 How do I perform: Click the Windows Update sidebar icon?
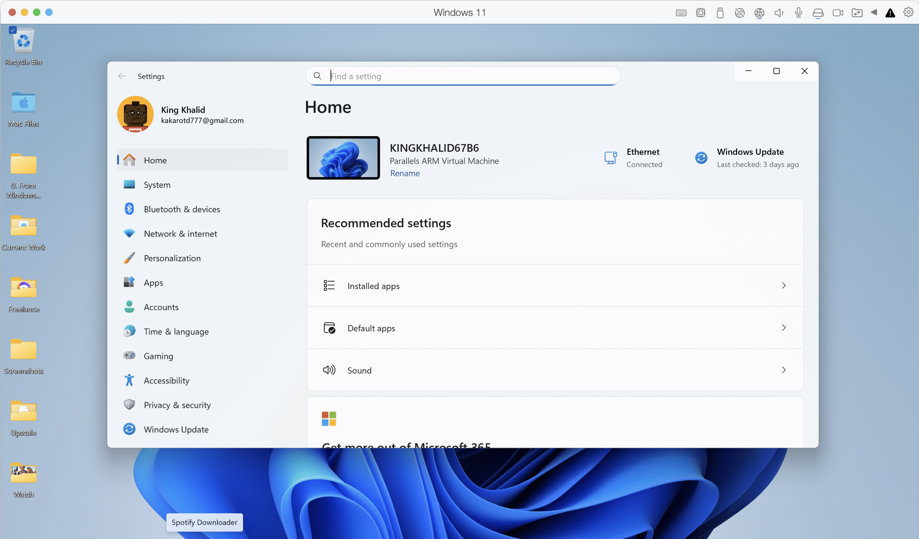[x=129, y=429]
